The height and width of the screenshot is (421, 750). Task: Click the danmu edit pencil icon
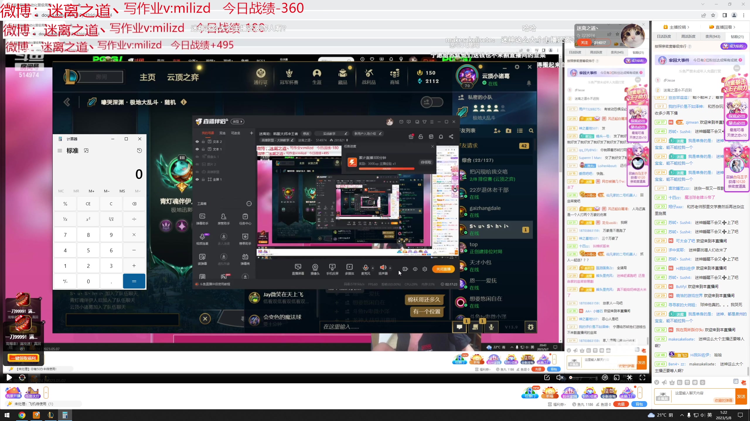pyautogui.click(x=547, y=377)
